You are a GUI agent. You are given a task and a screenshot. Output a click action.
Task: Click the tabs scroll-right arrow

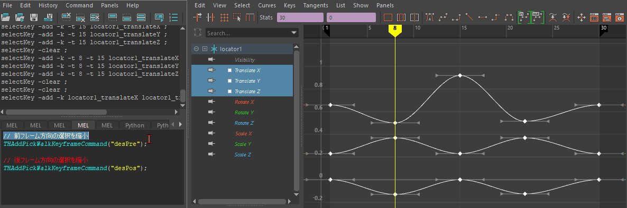tap(181, 125)
